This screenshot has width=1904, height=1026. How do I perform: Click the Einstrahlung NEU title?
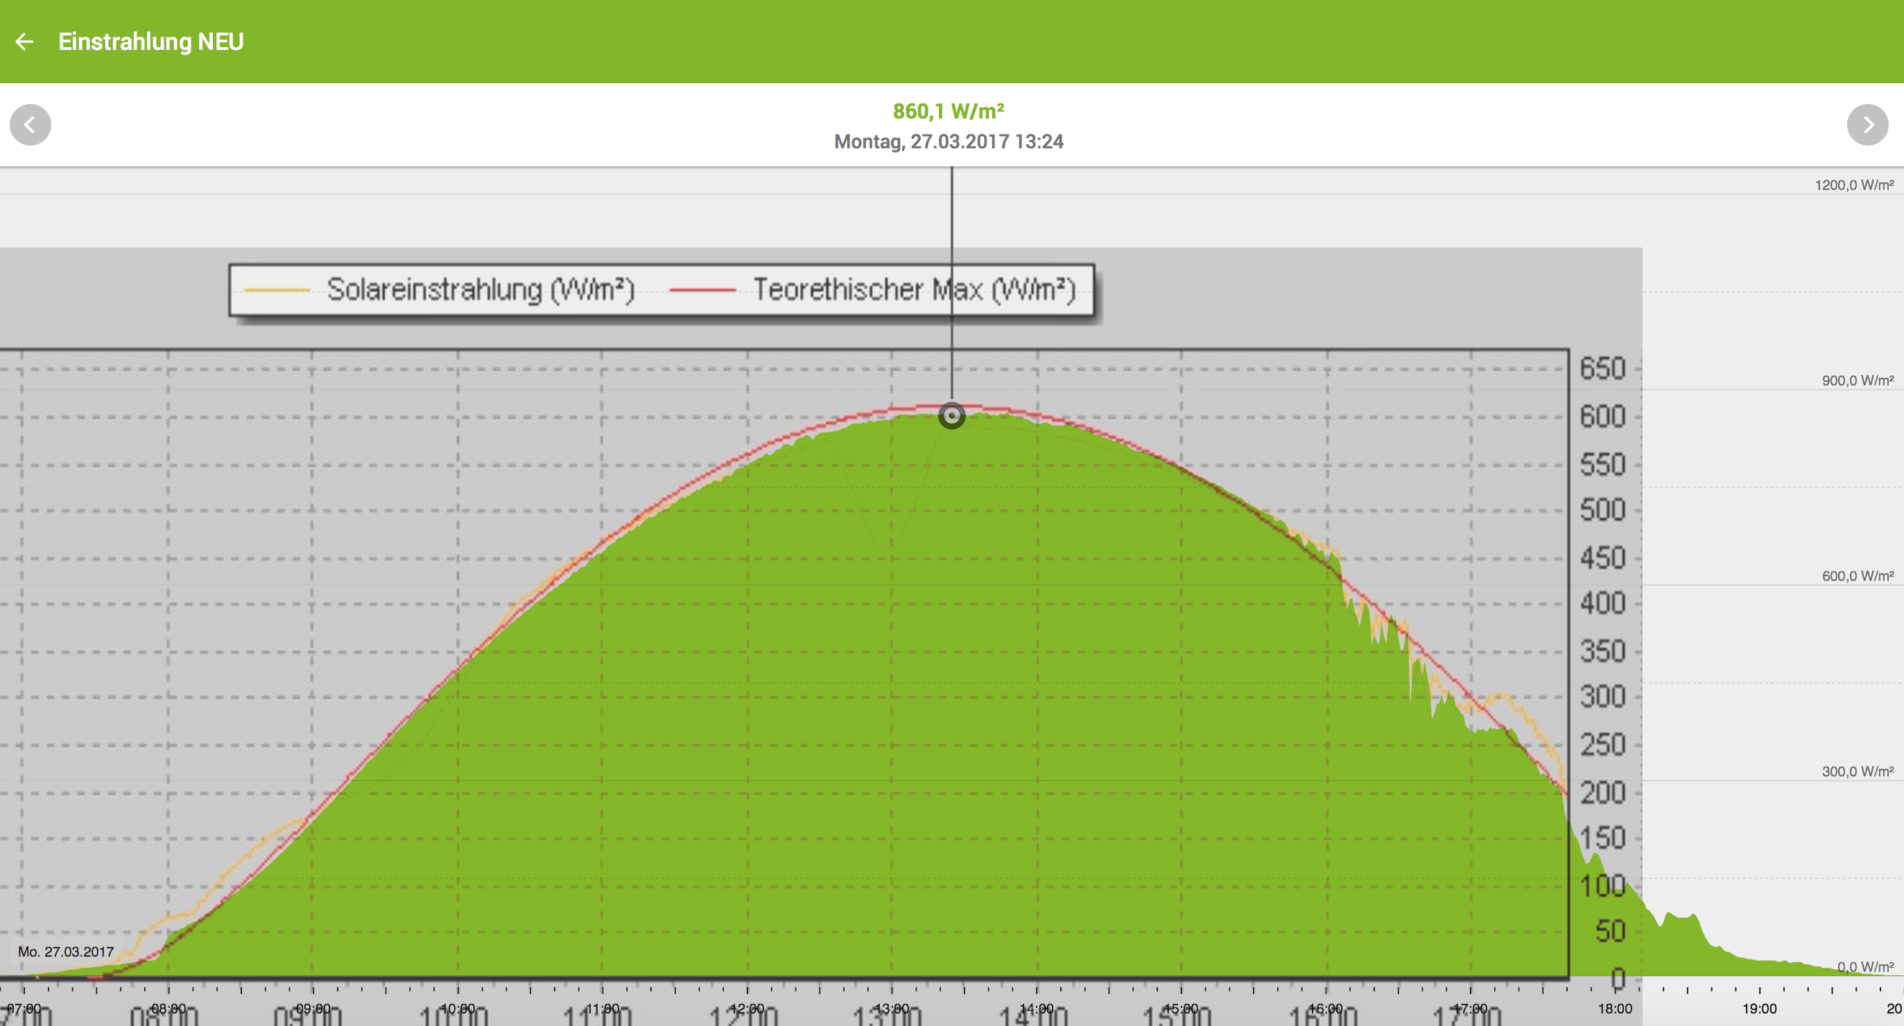pyautogui.click(x=150, y=42)
